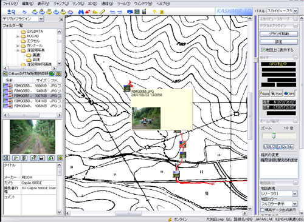Collapse the ズーム/縮尺 panel section

coord(295,121)
